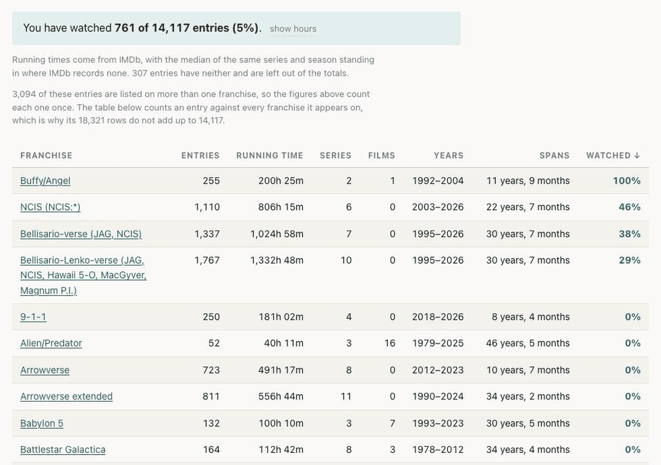Open the Bellisario-verse (JAG, NCIS) link

click(81, 234)
